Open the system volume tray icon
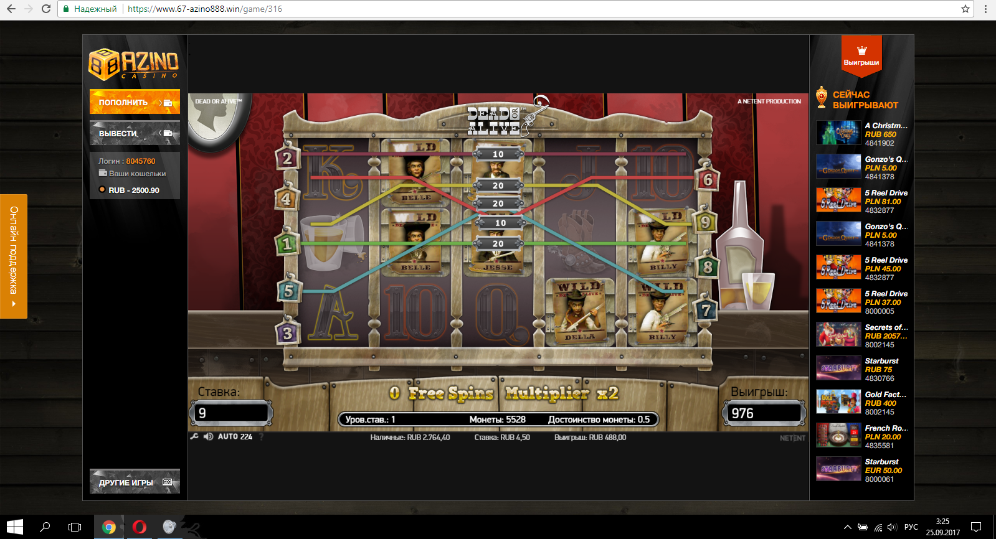Image resolution: width=996 pixels, height=539 pixels. click(x=892, y=527)
